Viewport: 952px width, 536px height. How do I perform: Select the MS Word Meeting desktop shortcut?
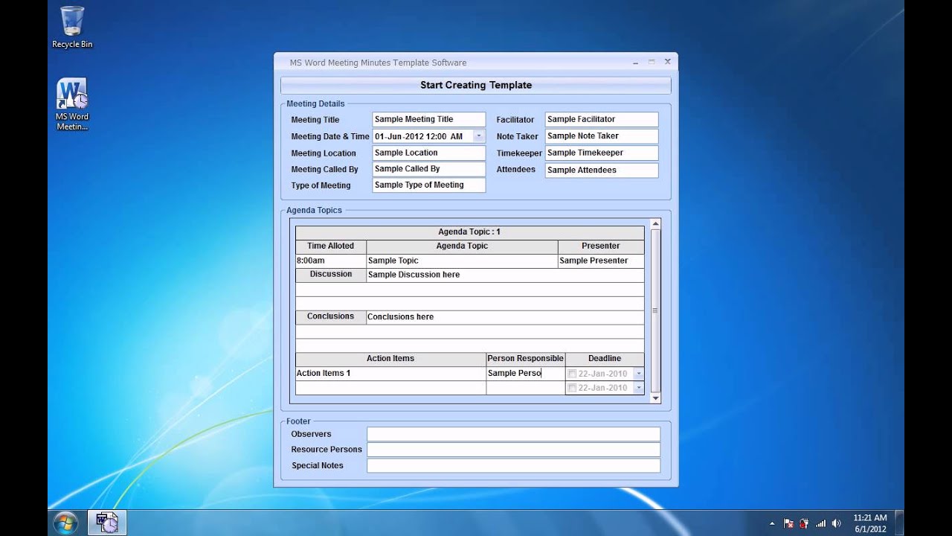tap(72, 104)
